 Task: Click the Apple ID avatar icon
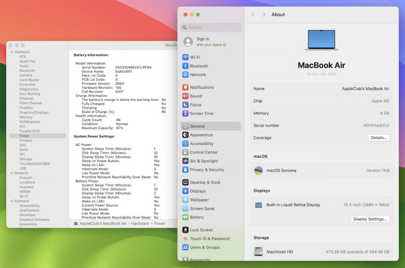pyautogui.click(x=188, y=42)
